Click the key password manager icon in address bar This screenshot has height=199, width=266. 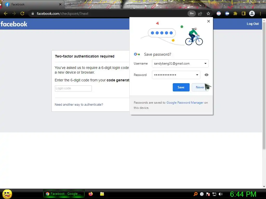tap(191, 13)
